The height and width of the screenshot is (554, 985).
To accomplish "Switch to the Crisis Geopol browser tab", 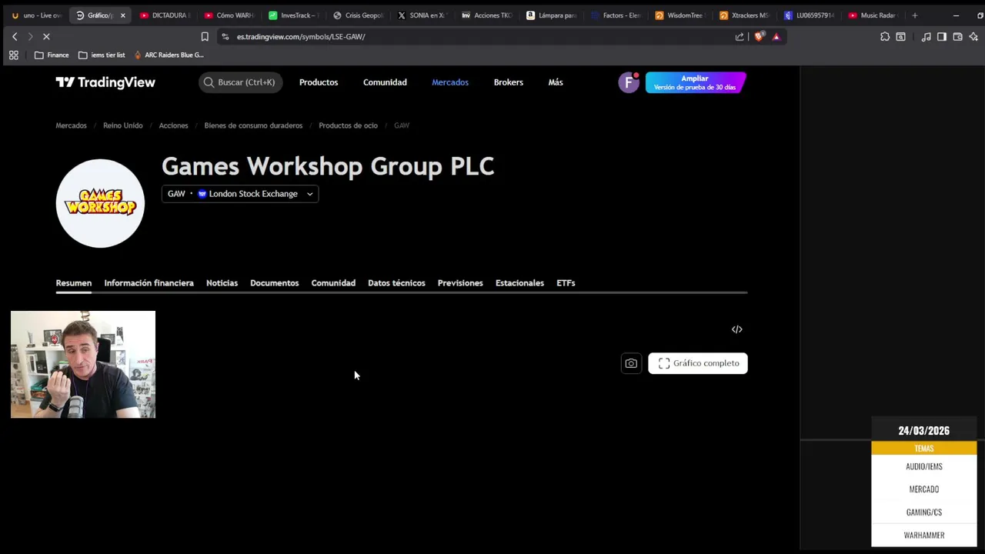I will coord(359,15).
